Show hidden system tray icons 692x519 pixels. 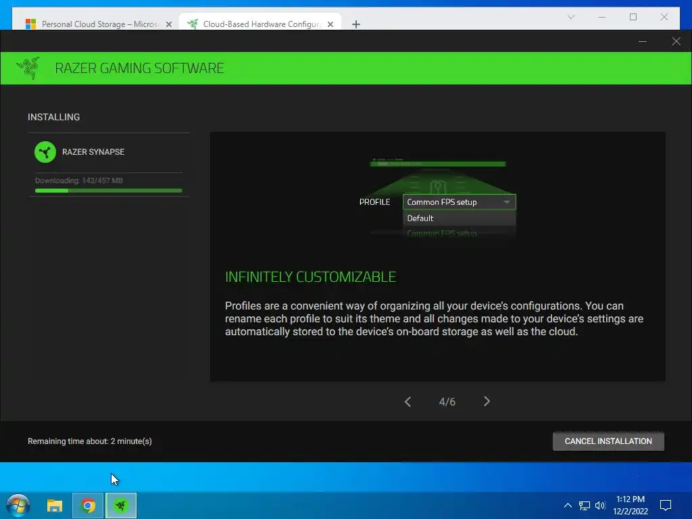(x=568, y=505)
